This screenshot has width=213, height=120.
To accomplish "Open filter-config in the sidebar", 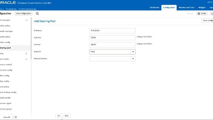I will [x=5, y=76].
